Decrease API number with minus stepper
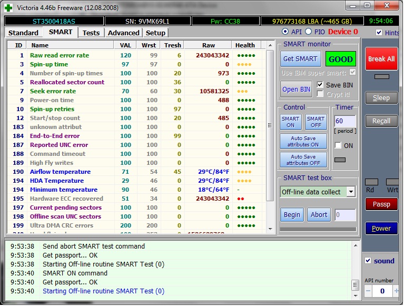Screen dimensions: 404x306 tap(368, 291)
